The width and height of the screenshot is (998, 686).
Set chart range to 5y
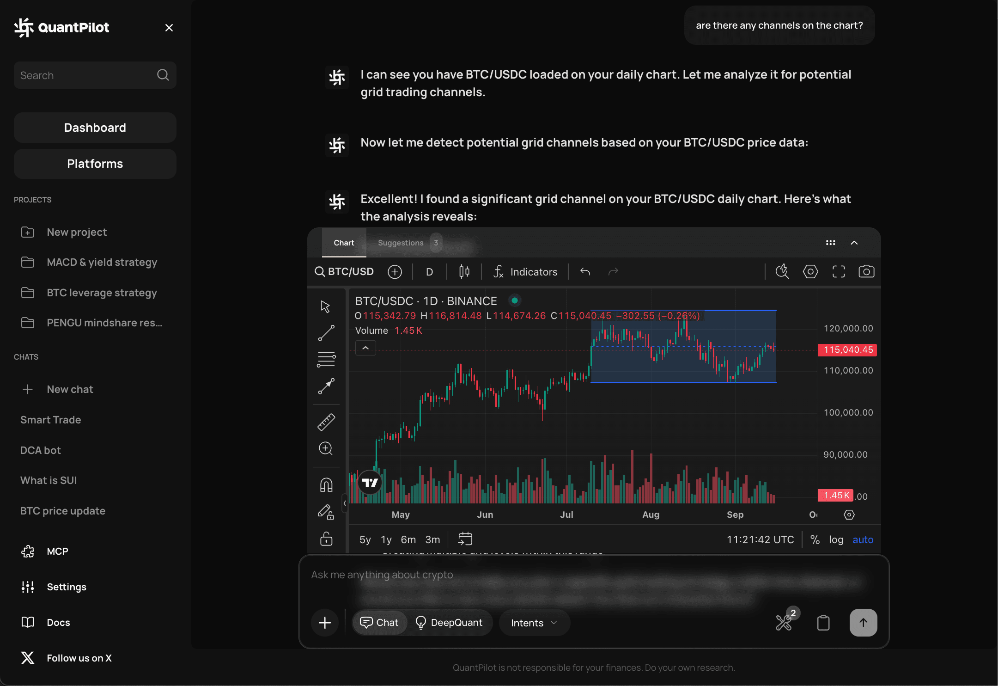[365, 539]
